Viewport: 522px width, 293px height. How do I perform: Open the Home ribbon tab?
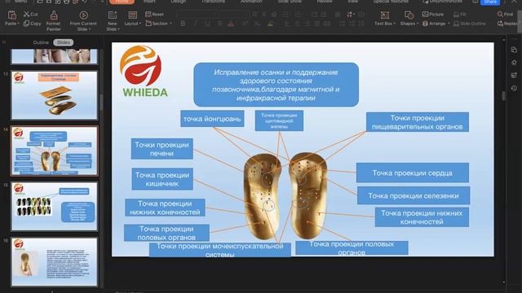point(122,2)
